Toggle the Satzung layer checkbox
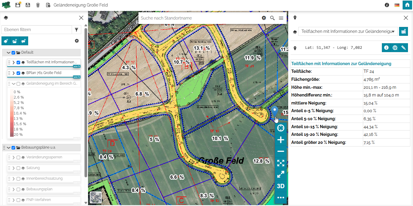Screen dimensions: 413x206 coord(18,168)
